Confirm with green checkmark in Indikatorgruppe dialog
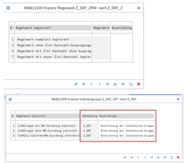Screen dimensions: 184x163 click(x=125, y=157)
